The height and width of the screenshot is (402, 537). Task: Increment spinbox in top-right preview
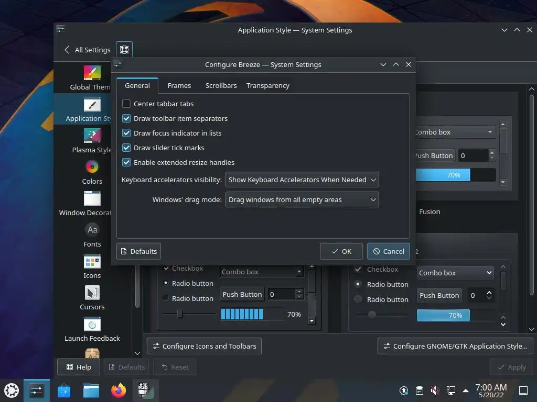492,152
